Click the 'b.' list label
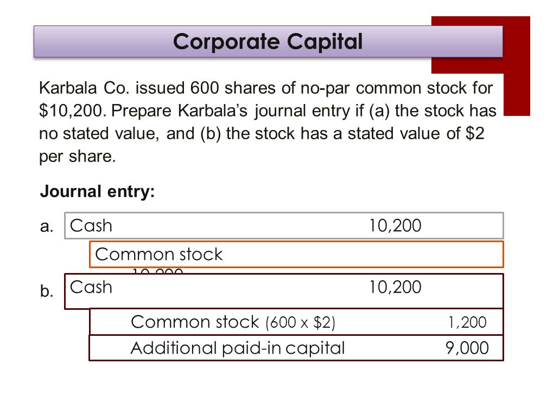This screenshot has width=547, height=416. click(47, 291)
